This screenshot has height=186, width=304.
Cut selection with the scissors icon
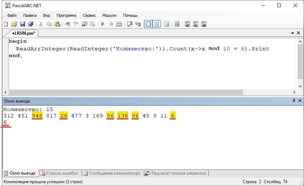click(x=41, y=24)
